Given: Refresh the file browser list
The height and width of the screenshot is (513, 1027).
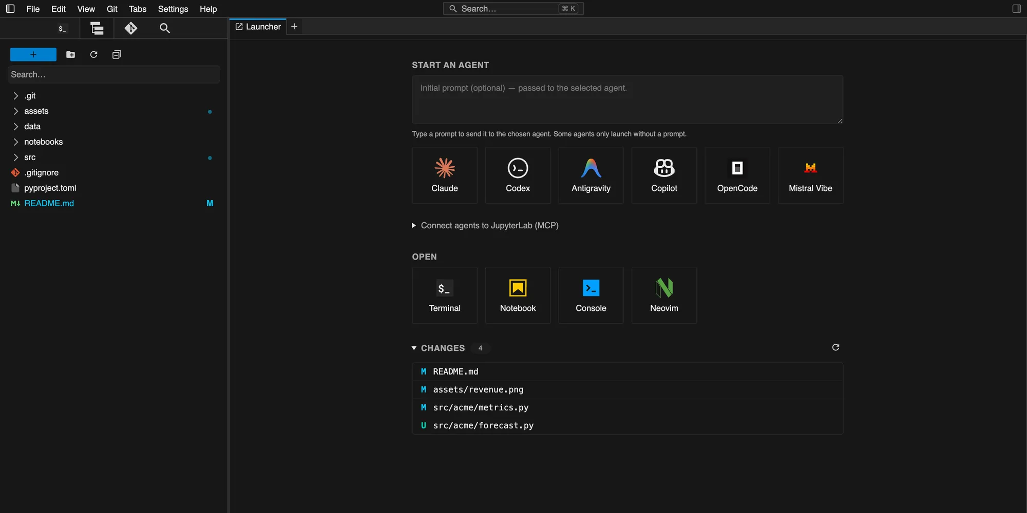Looking at the screenshot, I should (x=94, y=54).
